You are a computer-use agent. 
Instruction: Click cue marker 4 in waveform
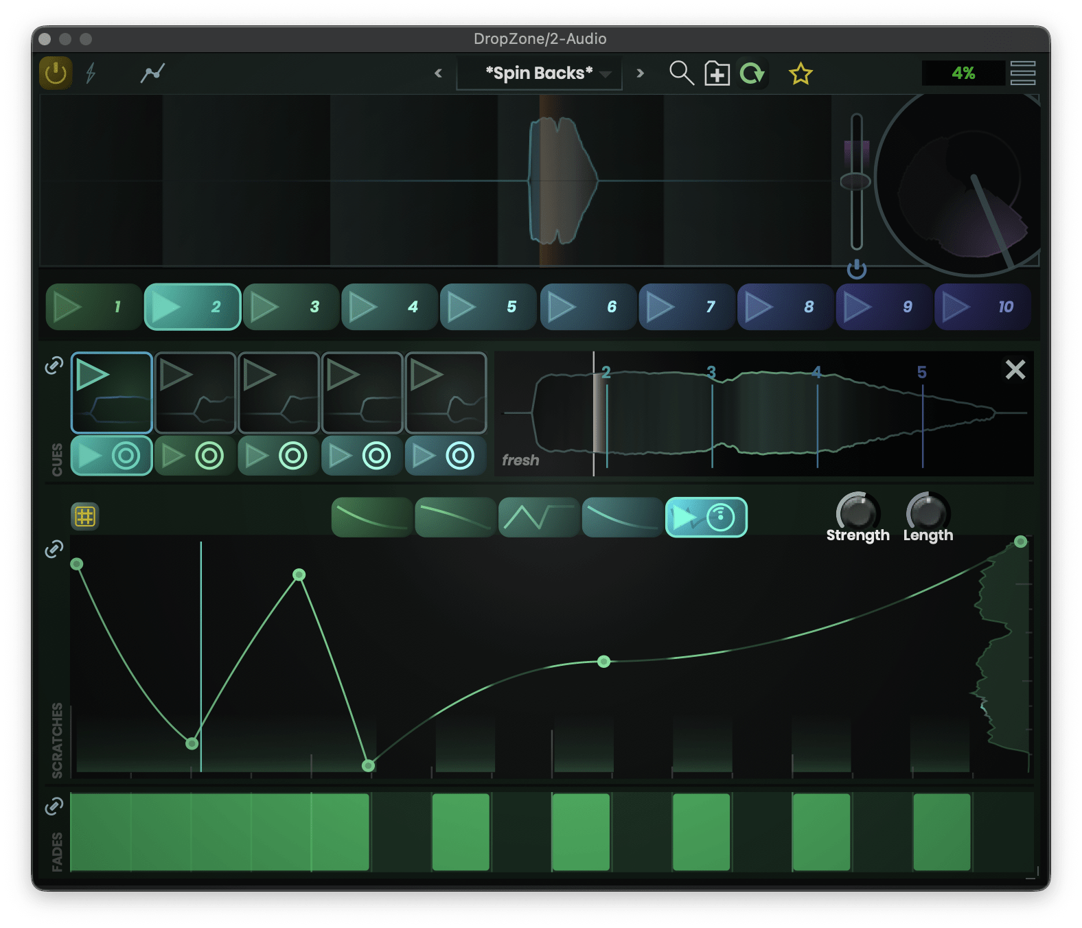click(x=816, y=372)
